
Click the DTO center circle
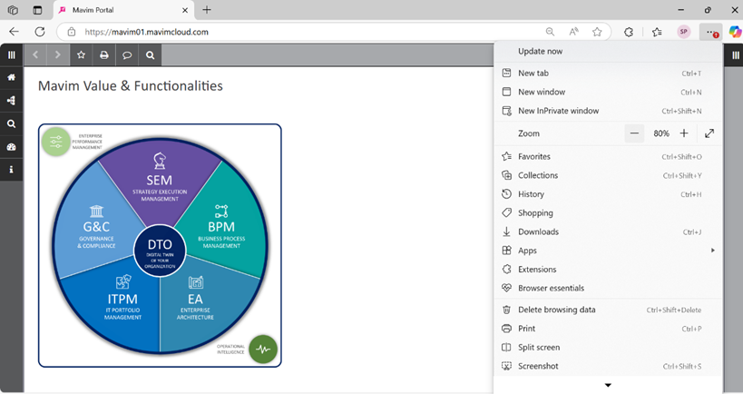click(160, 251)
